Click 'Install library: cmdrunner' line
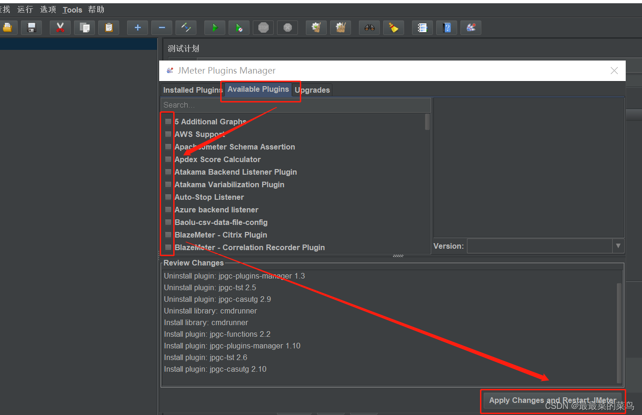The image size is (642, 415). [x=206, y=322]
